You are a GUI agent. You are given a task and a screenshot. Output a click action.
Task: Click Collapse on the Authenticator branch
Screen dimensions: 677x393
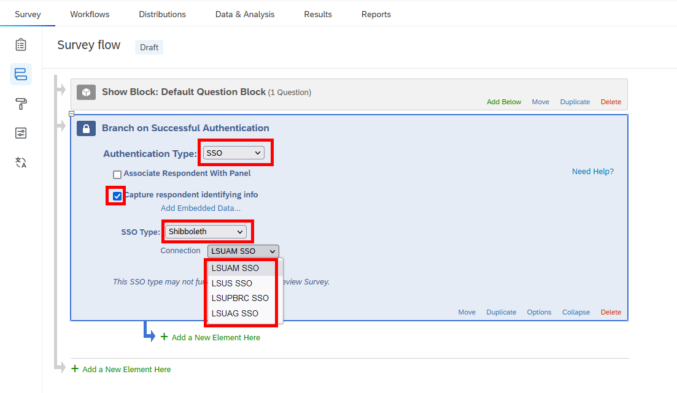pyautogui.click(x=576, y=312)
